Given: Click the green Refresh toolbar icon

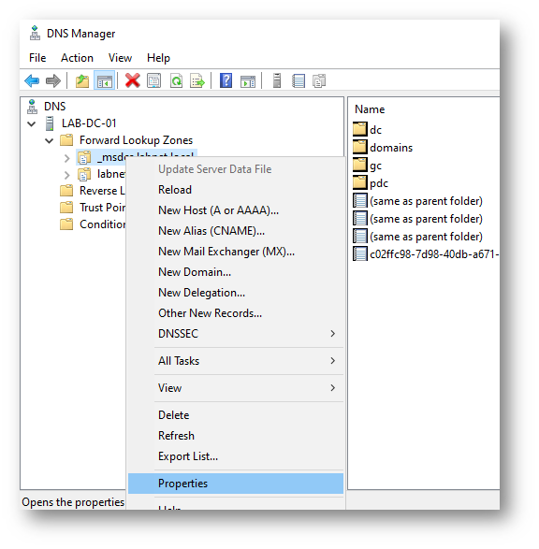Looking at the screenshot, I should click(176, 80).
